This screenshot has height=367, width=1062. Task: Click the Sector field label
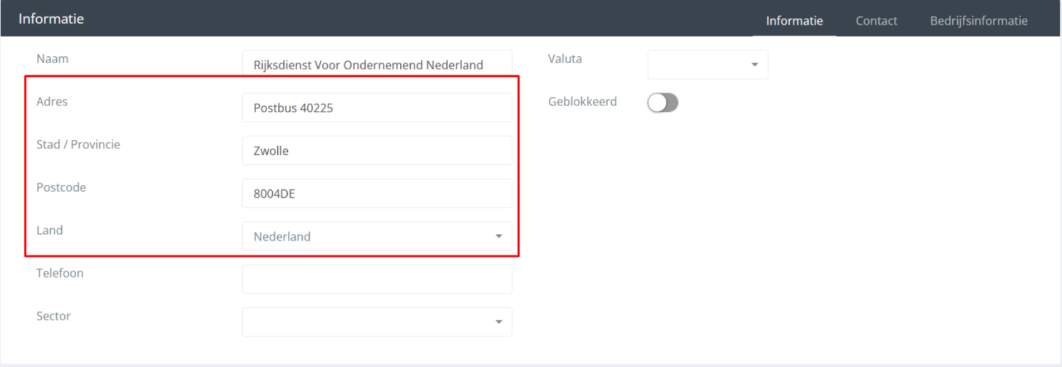tap(54, 316)
